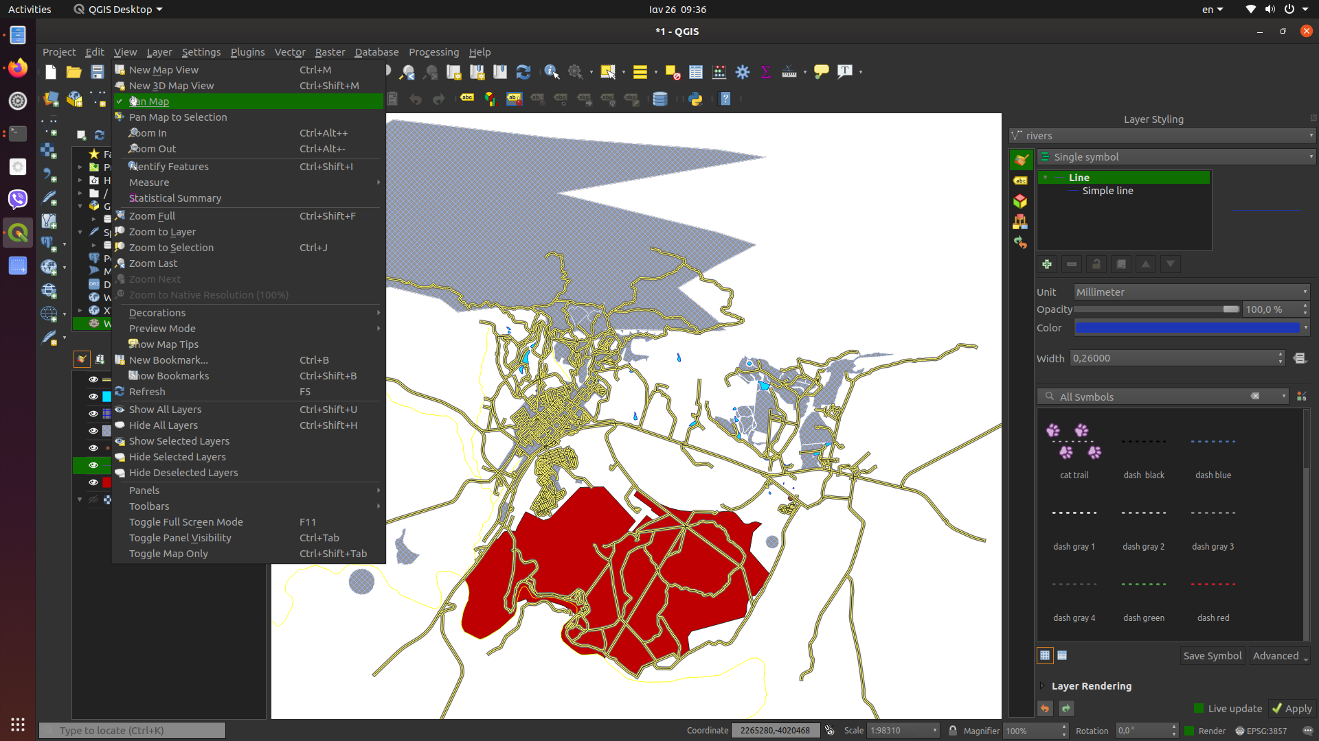Switch to the 3D View tab in Layer Styling
This screenshot has width=1319, height=741.
(1021, 201)
